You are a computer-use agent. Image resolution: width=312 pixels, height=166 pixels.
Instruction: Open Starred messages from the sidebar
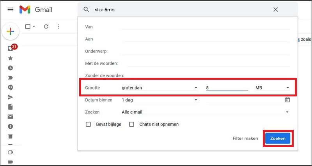pos(11,58)
